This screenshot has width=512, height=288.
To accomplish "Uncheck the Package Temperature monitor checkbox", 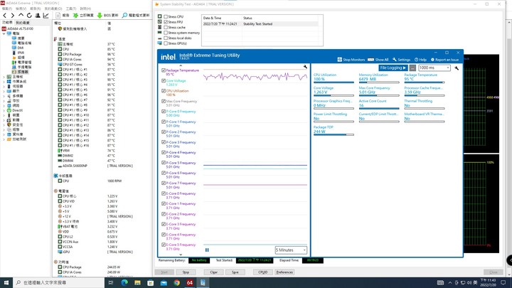I will [x=164, y=70].
